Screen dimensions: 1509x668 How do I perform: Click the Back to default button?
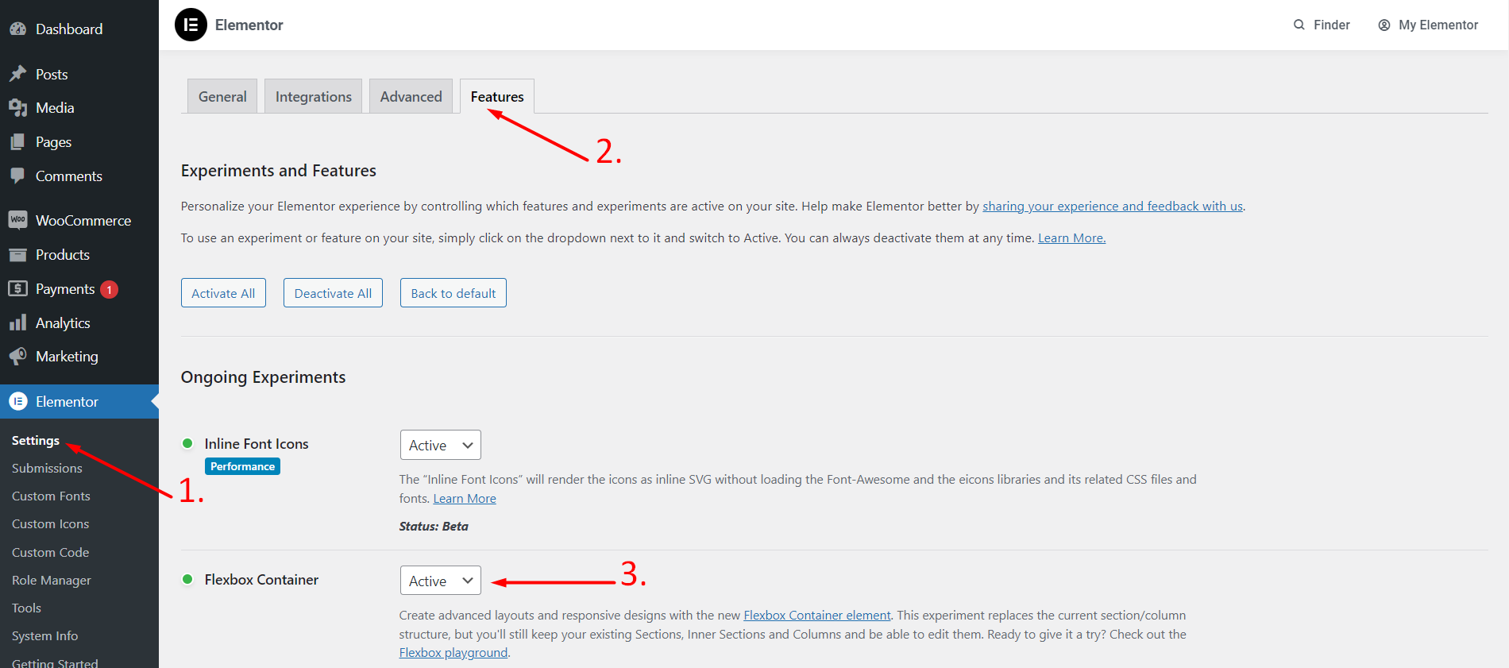(453, 293)
